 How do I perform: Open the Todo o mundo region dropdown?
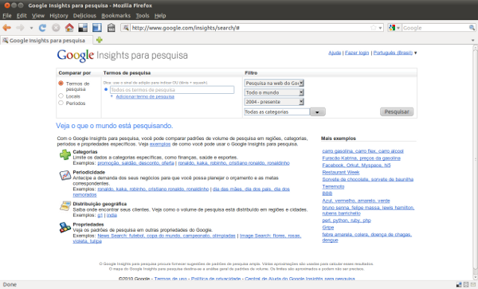click(x=274, y=92)
